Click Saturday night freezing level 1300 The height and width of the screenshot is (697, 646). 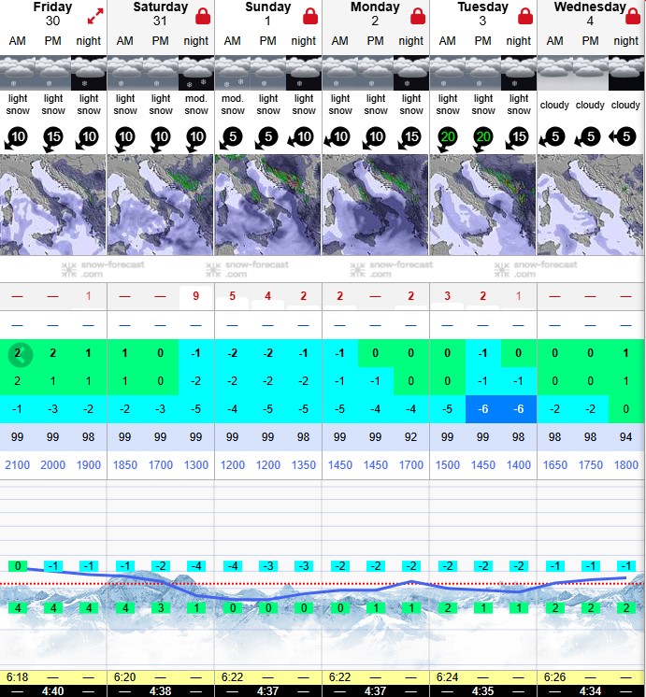coord(196,465)
